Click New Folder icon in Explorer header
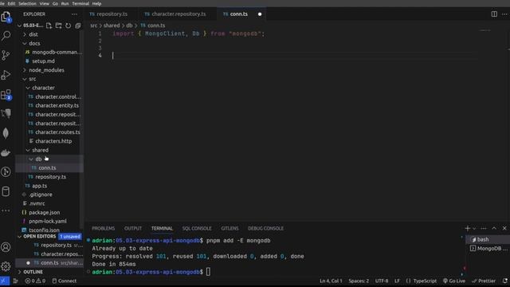The width and height of the screenshot is (510, 287). pos(58,26)
